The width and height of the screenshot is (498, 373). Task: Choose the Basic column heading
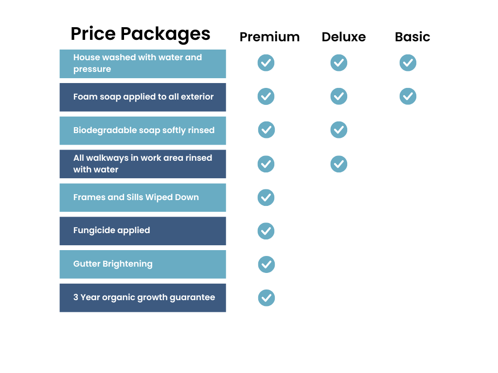point(412,37)
